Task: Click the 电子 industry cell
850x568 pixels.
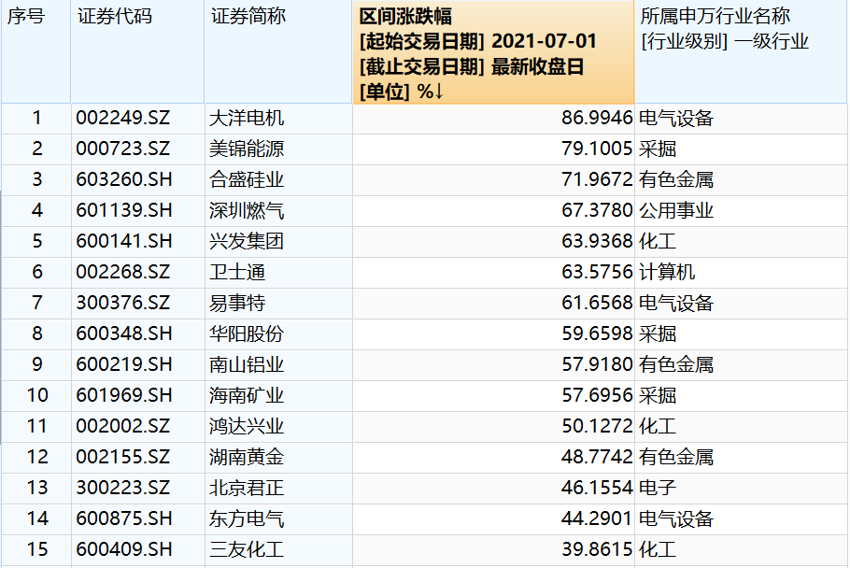Action: 659,488
